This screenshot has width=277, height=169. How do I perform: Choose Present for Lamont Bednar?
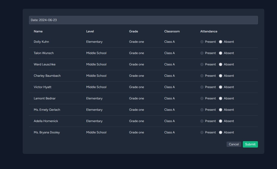(202, 98)
